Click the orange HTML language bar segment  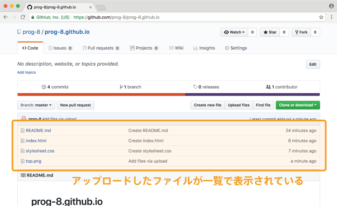(101, 94)
